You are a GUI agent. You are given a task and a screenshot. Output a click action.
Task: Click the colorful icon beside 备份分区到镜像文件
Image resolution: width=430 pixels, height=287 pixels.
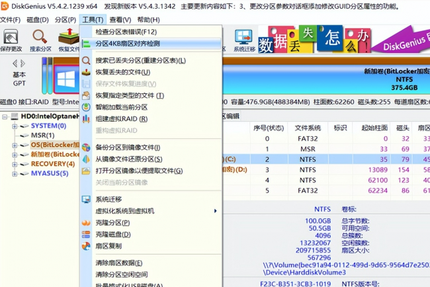tap(86, 147)
